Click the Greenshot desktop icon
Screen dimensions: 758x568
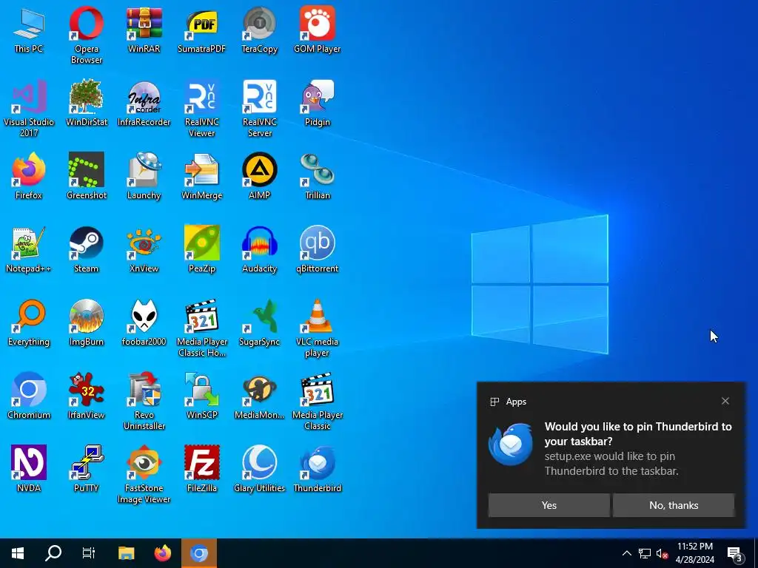(x=86, y=176)
